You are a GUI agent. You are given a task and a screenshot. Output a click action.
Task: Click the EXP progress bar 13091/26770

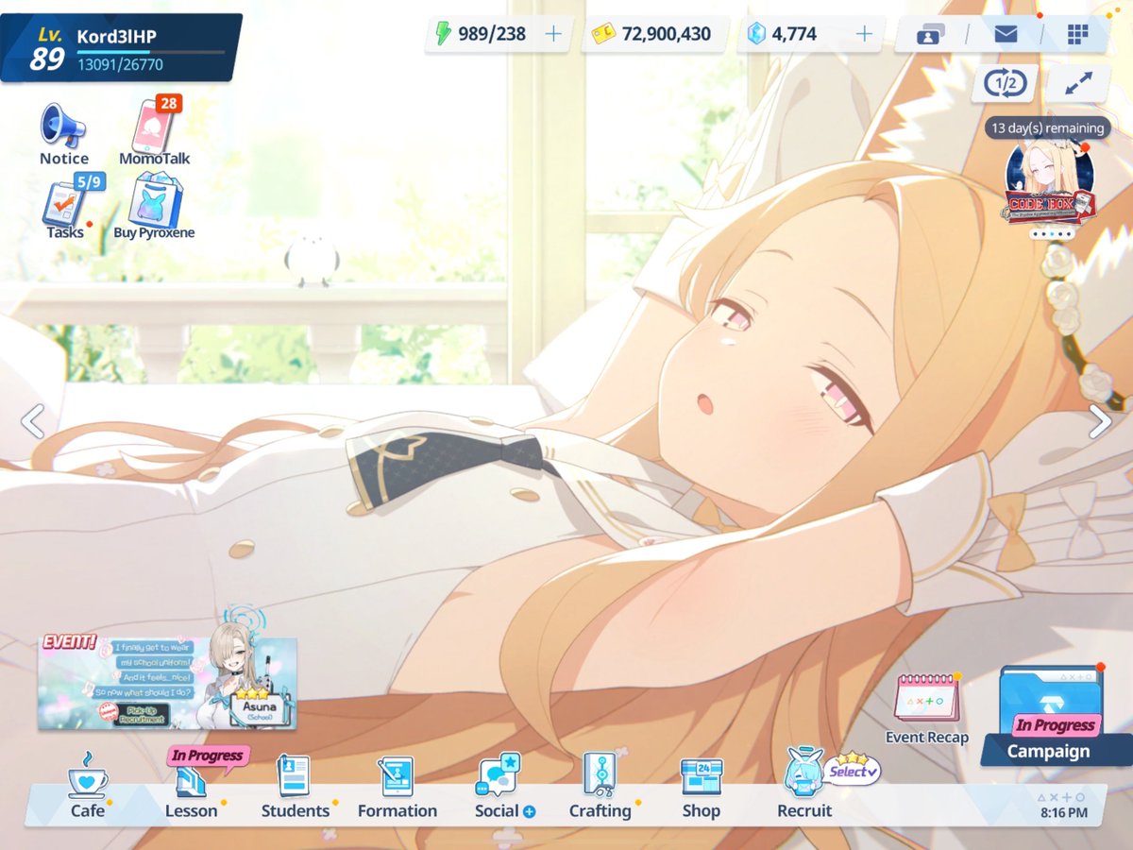151,52
